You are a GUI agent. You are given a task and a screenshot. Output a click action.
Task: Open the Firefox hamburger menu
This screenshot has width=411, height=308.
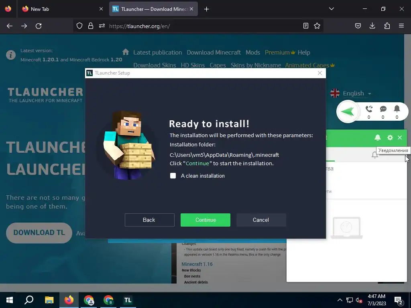click(x=401, y=26)
